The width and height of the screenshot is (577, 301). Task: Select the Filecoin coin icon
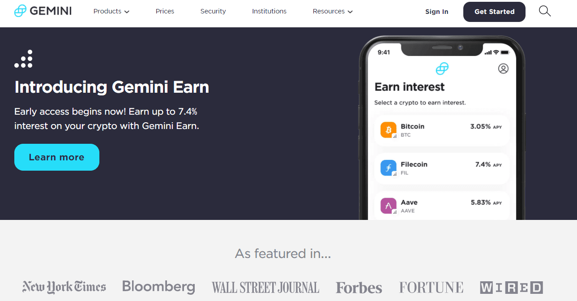(x=388, y=168)
